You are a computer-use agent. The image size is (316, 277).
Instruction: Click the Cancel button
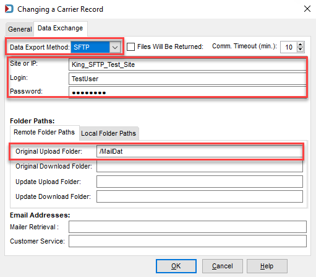tap(223, 266)
